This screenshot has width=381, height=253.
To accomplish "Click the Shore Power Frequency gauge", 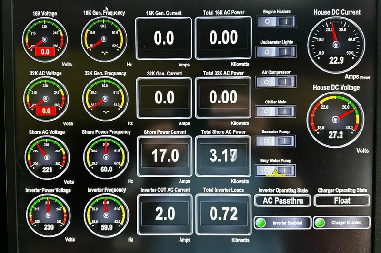I will coord(105,158).
